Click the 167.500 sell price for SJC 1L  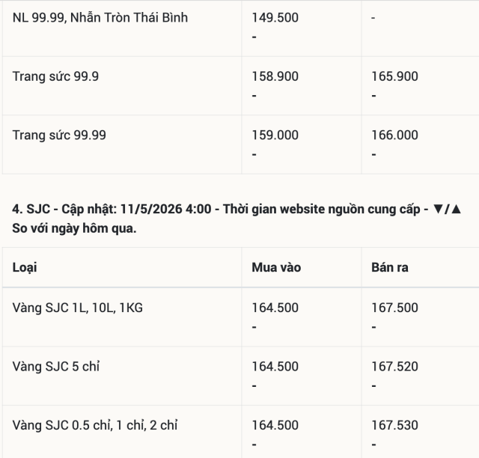click(x=394, y=308)
